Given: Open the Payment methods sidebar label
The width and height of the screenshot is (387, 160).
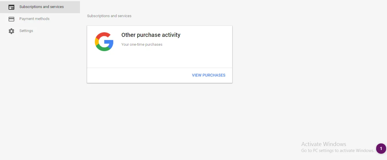Looking at the screenshot, I should click(x=34, y=19).
